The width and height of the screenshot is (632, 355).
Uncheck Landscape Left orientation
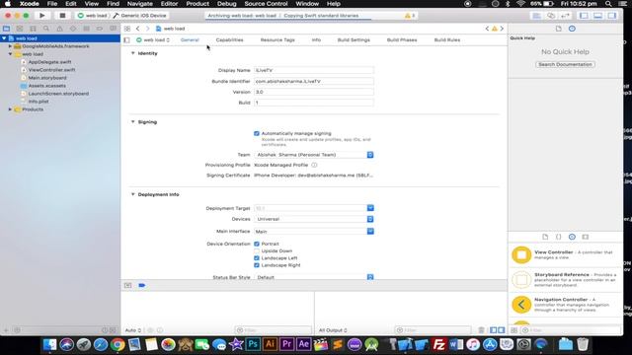pyautogui.click(x=257, y=258)
